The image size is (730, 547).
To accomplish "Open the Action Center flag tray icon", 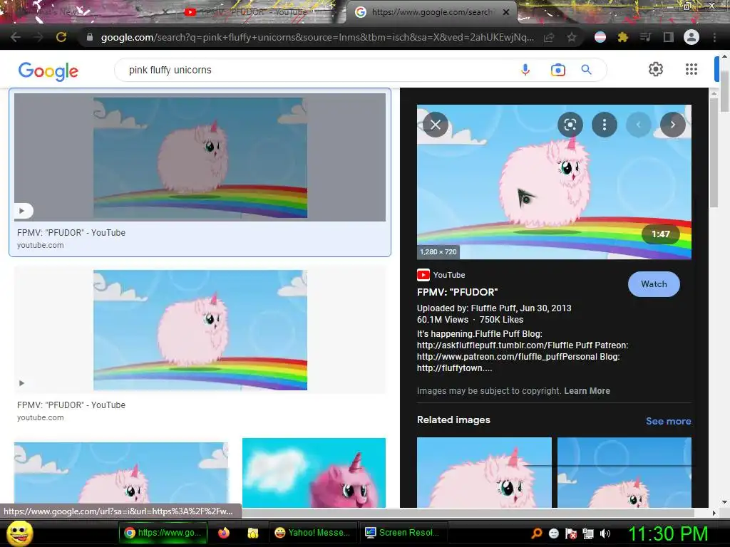I will click(x=571, y=533).
